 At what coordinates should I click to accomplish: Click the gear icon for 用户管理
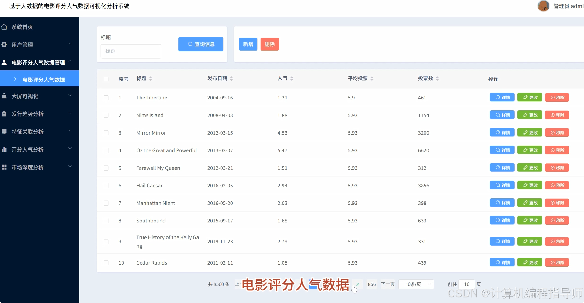pyautogui.click(x=4, y=45)
